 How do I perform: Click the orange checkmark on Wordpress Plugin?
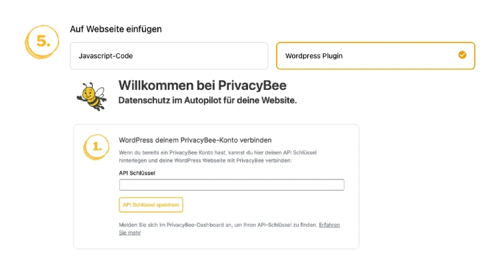[462, 55]
